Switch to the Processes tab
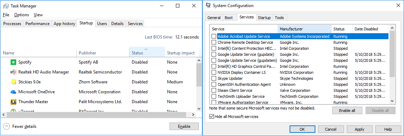The width and height of the screenshot is (404, 136). (x=12, y=23)
